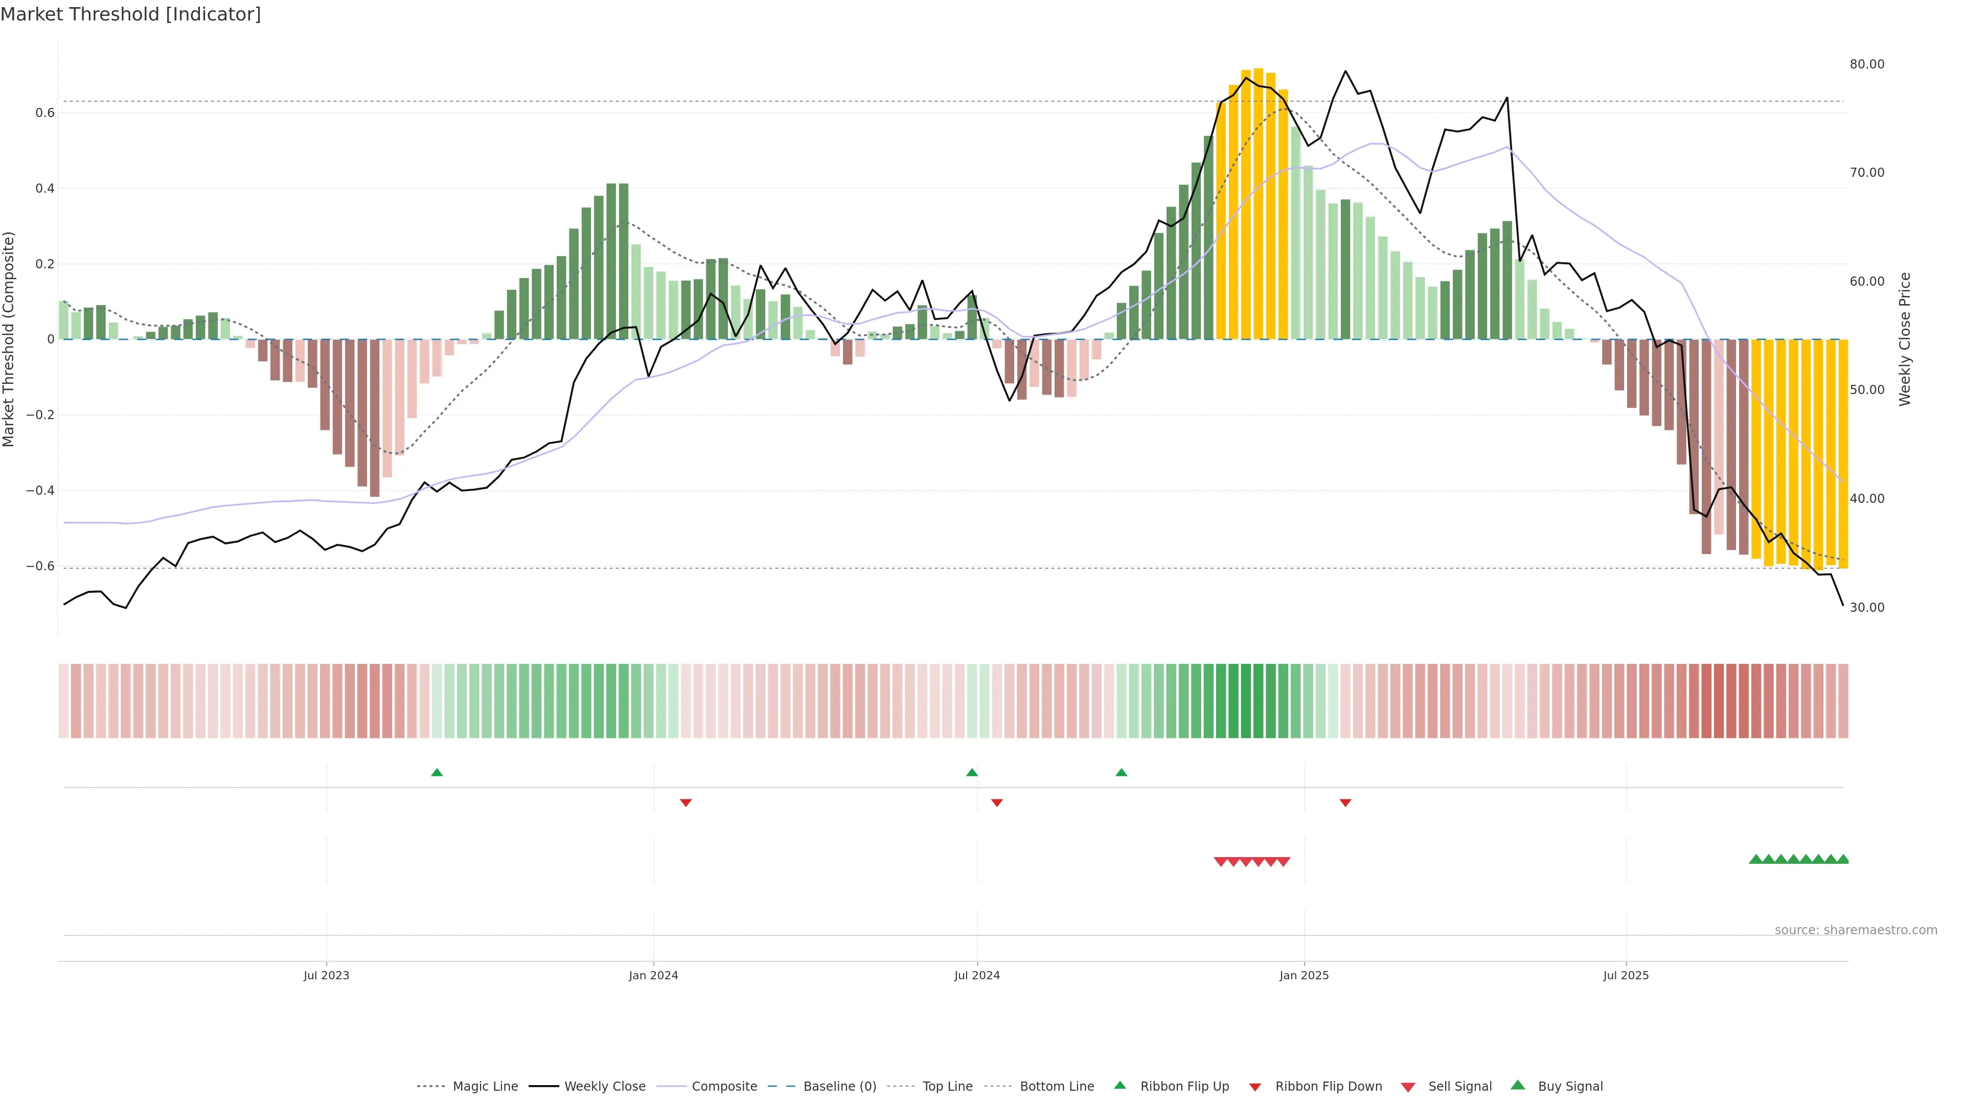
Task: Click the Jul 2024 x-axis label
Action: click(976, 975)
